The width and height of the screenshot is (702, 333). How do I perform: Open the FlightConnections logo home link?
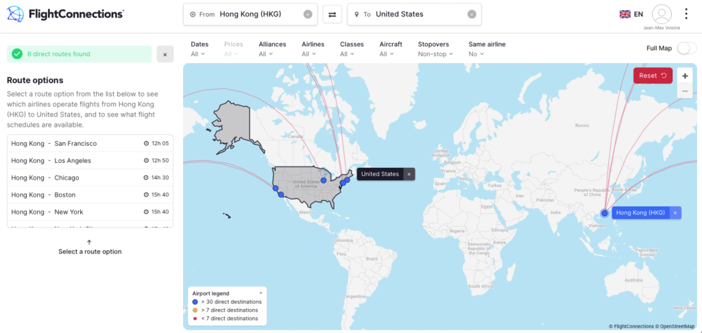pos(66,14)
